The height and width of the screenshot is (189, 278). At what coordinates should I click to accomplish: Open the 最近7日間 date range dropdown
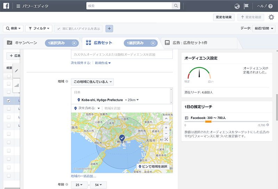click(264, 29)
